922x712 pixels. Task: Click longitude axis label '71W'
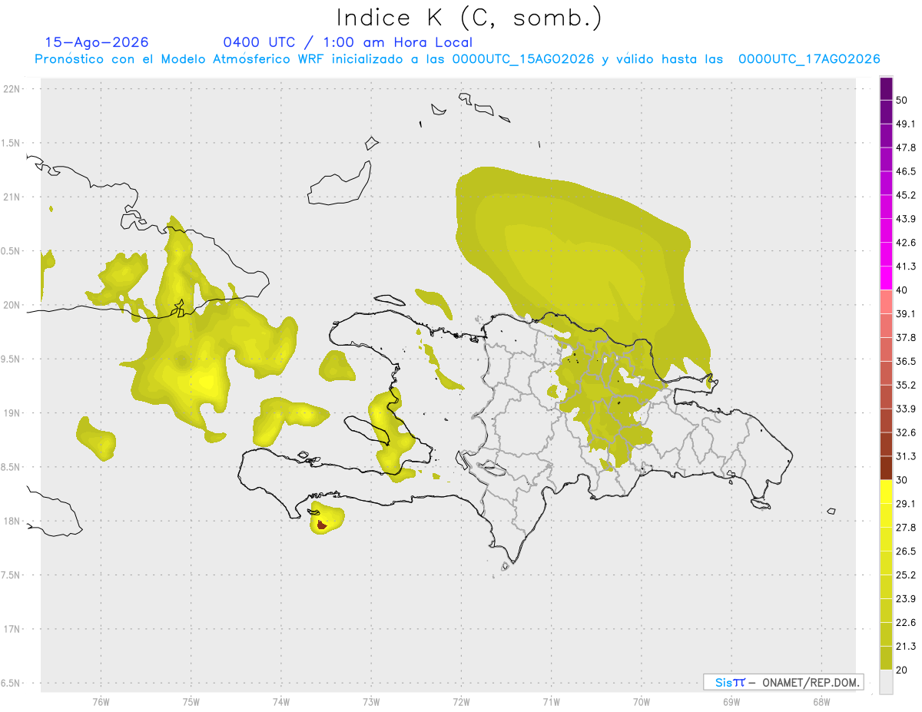(551, 701)
